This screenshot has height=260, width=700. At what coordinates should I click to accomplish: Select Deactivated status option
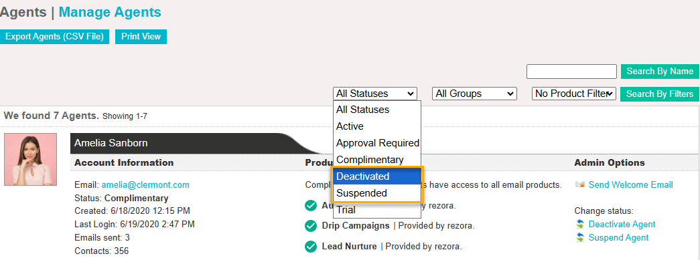point(376,176)
